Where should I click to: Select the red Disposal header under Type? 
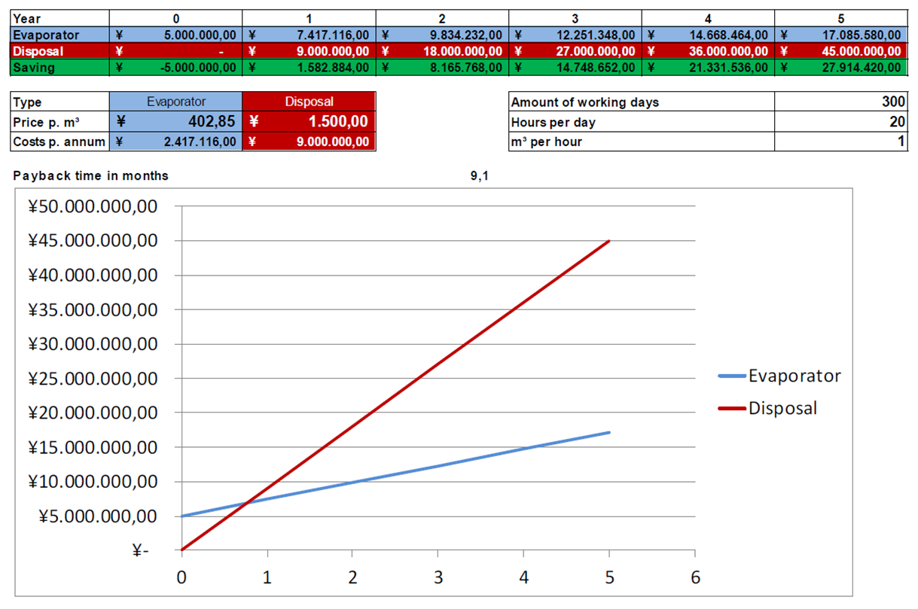pos(309,102)
